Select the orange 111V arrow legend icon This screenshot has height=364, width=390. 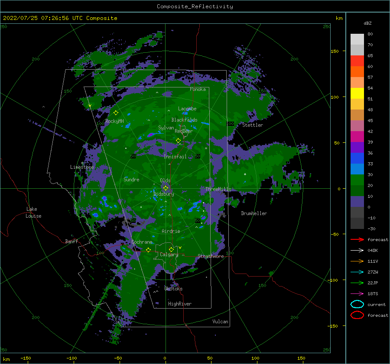pyautogui.click(x=357, y=261)
